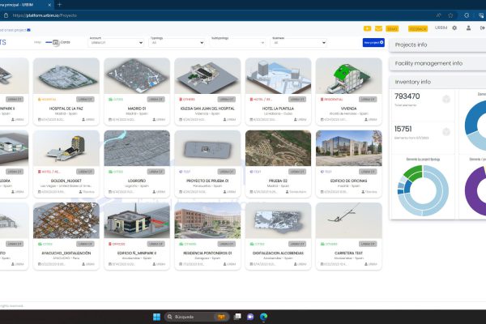Open the Proyecto de Prueba 01 thumbnail
The height and width of the screenshot is (324, 486).
click(207, 148)
